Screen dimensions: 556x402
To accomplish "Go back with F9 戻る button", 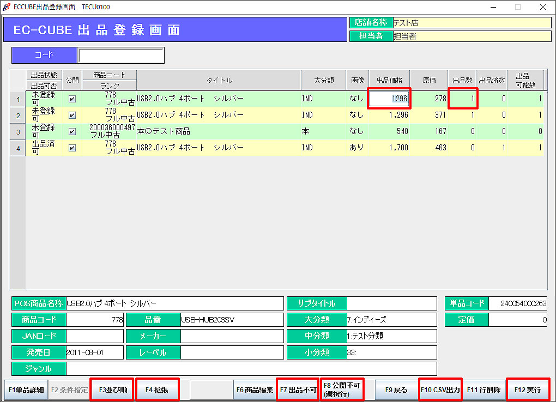I will coord(396,390).
